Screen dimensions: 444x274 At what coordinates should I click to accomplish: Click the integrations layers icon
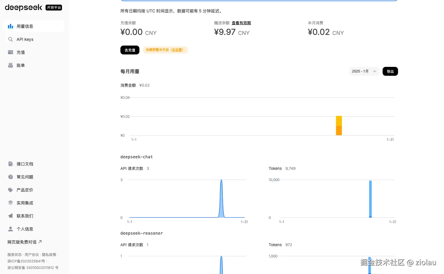[x=10, y=203]
